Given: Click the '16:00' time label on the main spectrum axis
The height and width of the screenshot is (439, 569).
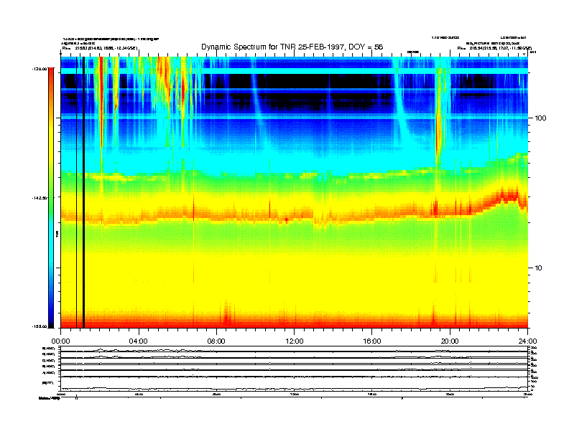Looking at the screenshot, I should tap(372, 341).
